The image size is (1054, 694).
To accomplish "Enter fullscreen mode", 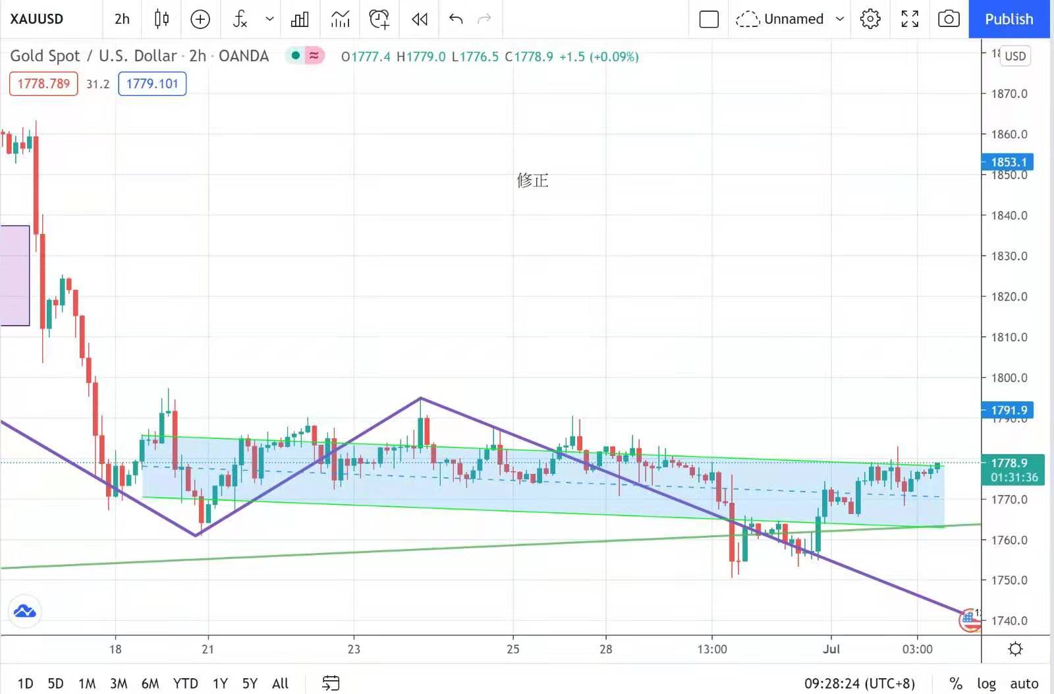I will click(x=910, y=19).
